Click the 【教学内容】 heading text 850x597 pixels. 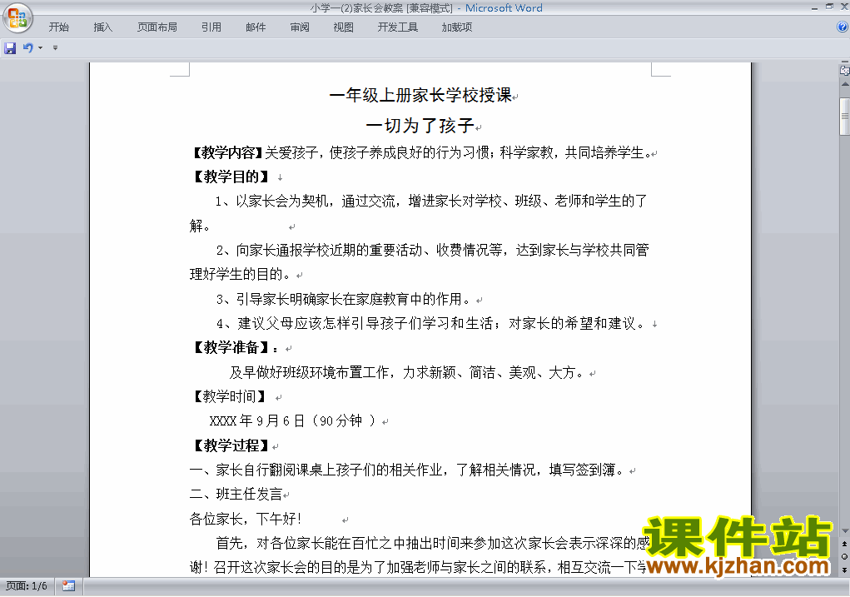[227, 153]
